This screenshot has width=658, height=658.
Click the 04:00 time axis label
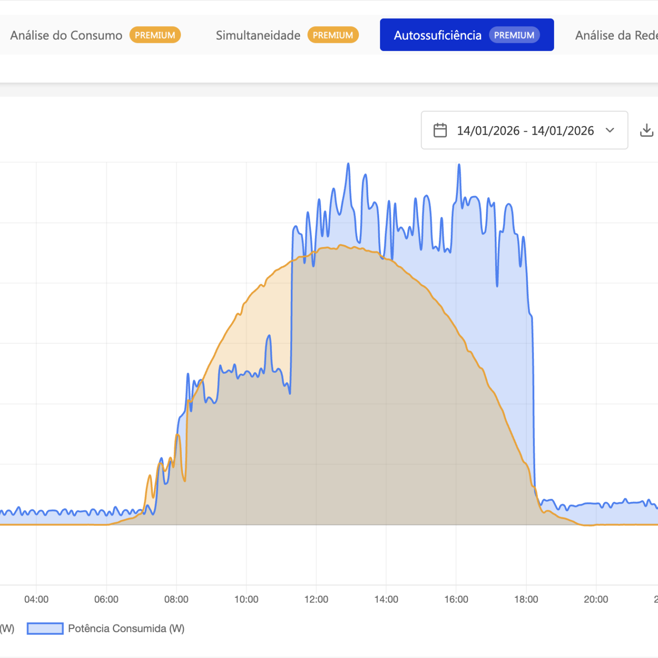[x=36, y=599]
